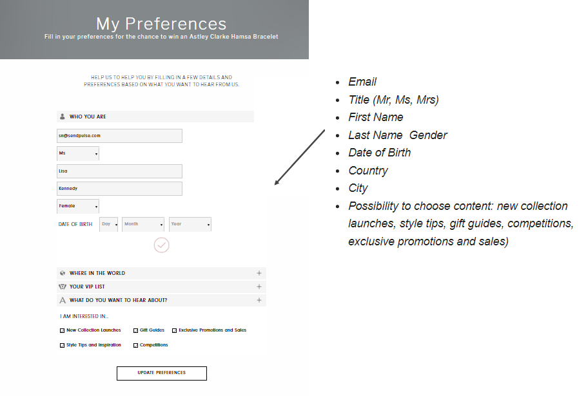The width and height of the screenshot is (588, 396).
Task: Select the Competitions checkbox
Action: 135,345
